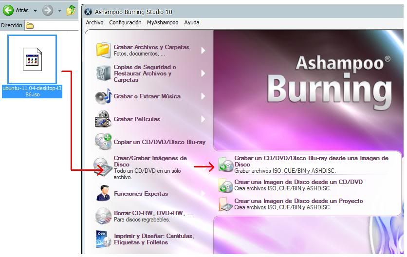
Task: Click the Imprimir y Diseñar DVD cover icon
Action: (x=103, y=239)
